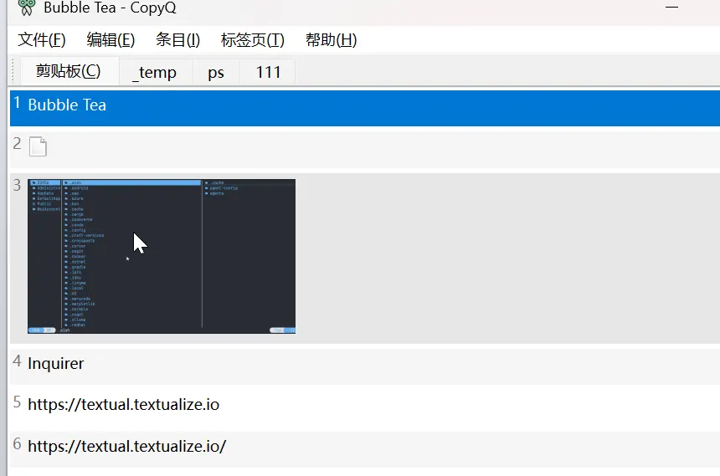This screenshot has height=476, width=720.
Task: Open the 标签页(T) menu
Action: pyautogui.click(x=252, y=39)
